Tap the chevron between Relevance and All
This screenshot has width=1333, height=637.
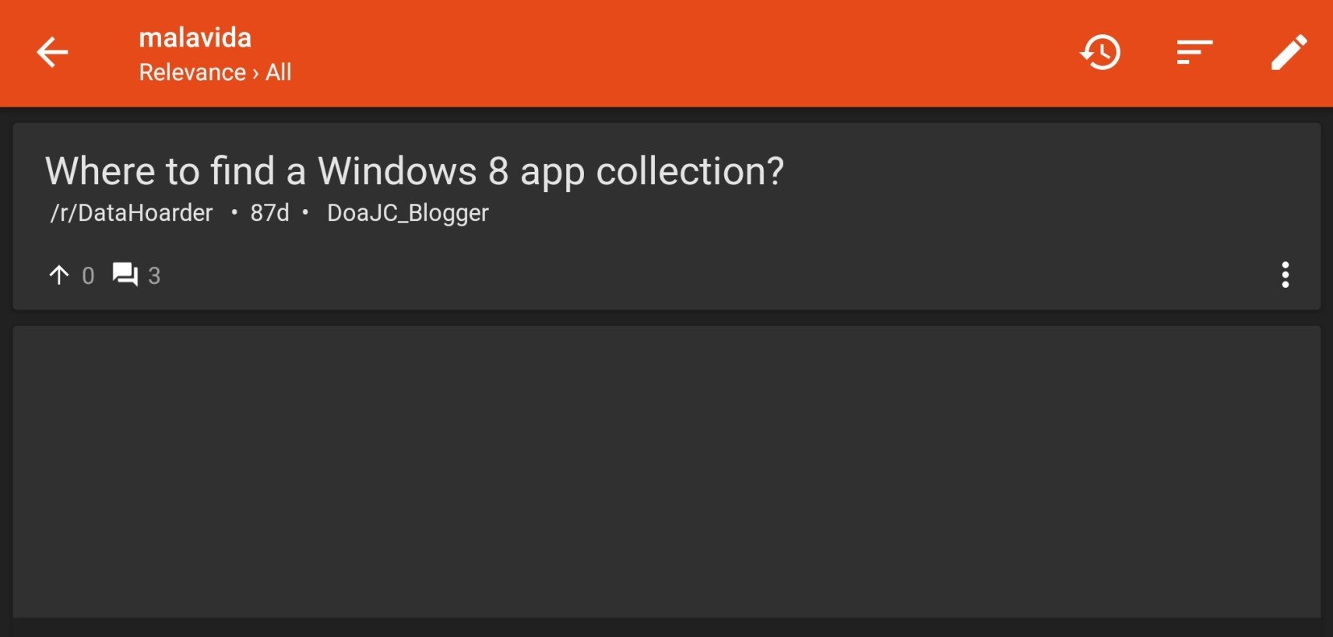[x=255, y=73]
